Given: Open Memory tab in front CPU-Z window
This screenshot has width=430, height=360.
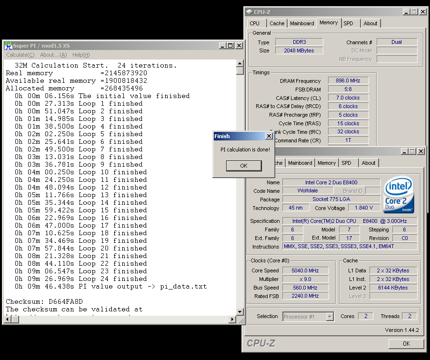Looking at the screenshot, I should coord(327,163).
